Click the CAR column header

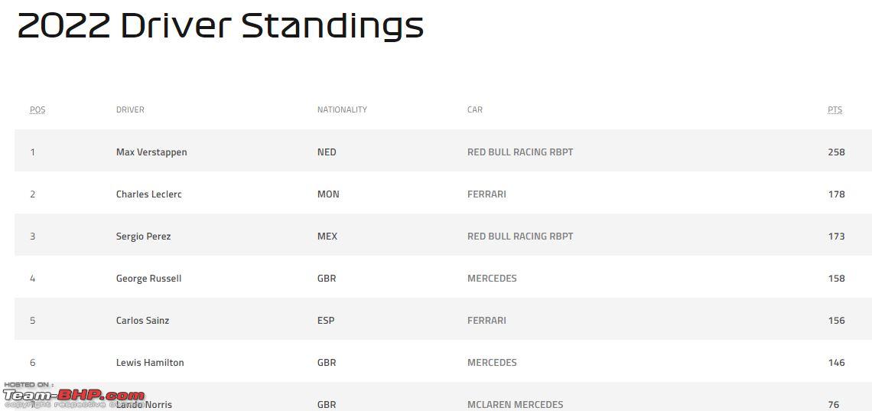pyautogui.click(x=475, y=109)
